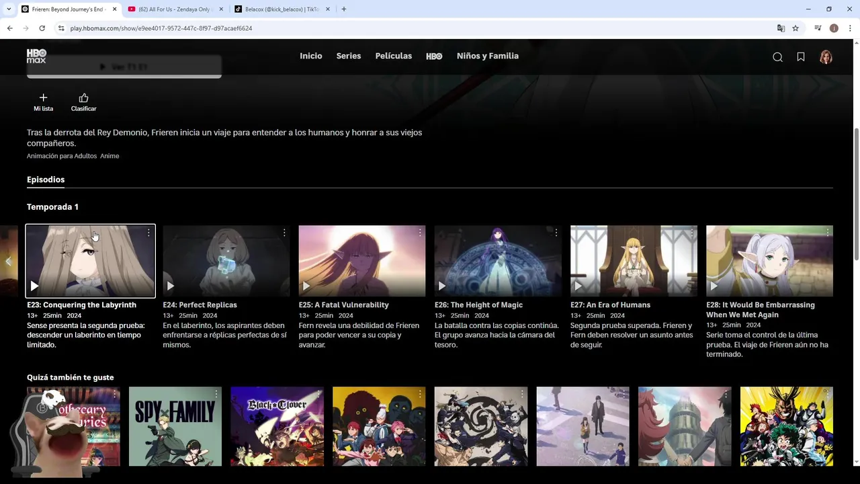Click the vertical page scrollbar

[x=856, y=195]
